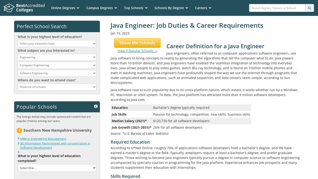
Task: Open the Schools By Degree menu
Action: [171, 8]
